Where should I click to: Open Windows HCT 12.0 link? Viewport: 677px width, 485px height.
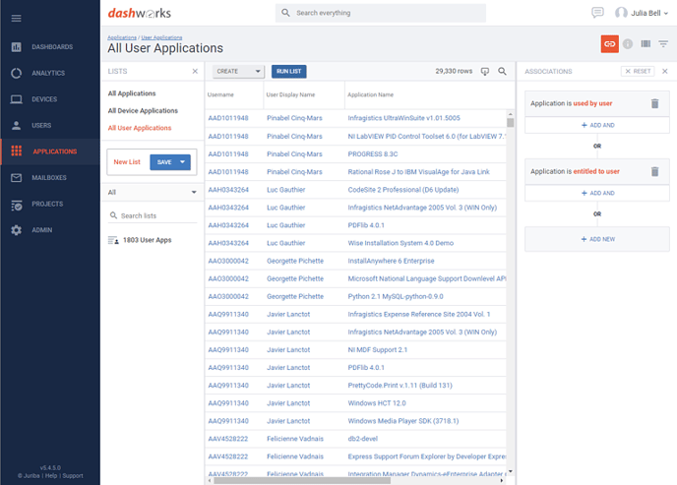pyautogui.click(x=377, y=403)
